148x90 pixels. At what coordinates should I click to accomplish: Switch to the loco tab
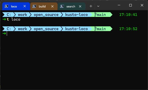click(x=16, y=6)
